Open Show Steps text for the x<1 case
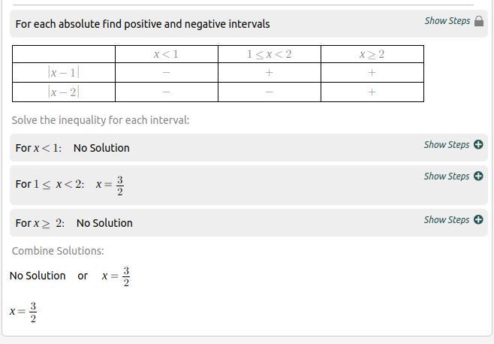Screen dimensions: 494x344 coord(446,145)
